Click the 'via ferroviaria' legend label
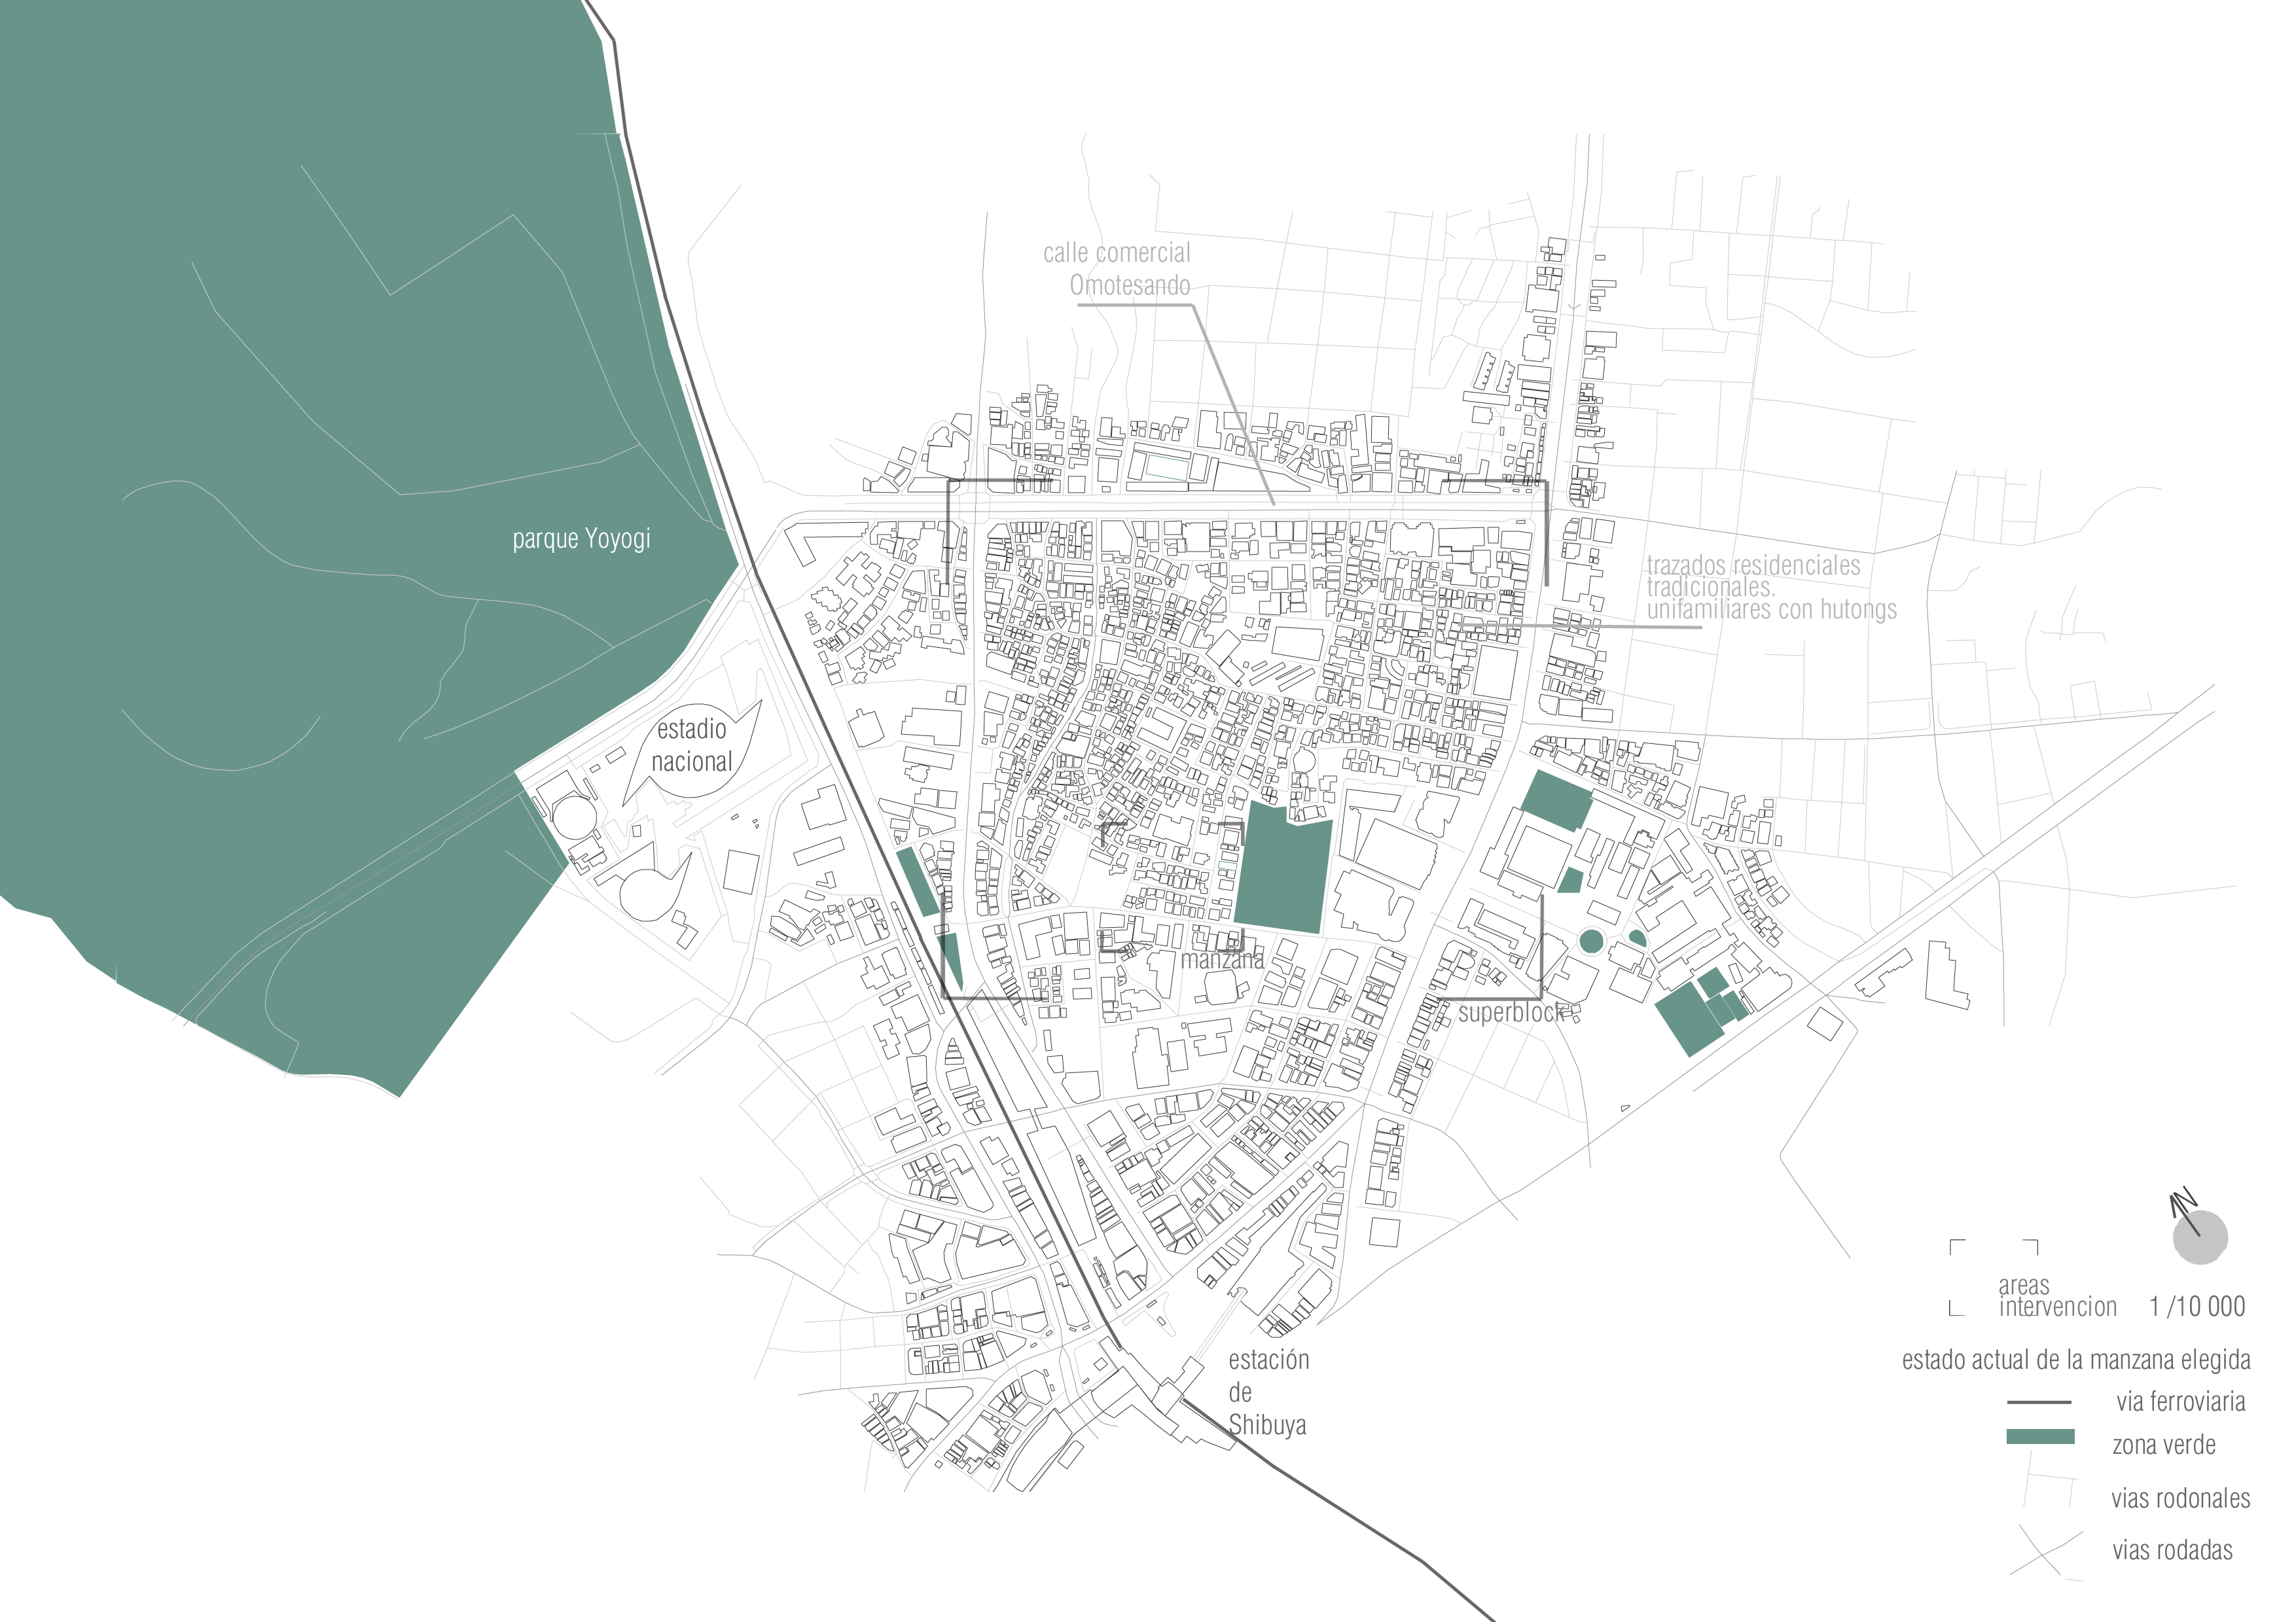Viewport: 2296px width, 1622px height. (x=2180, y=1402)
